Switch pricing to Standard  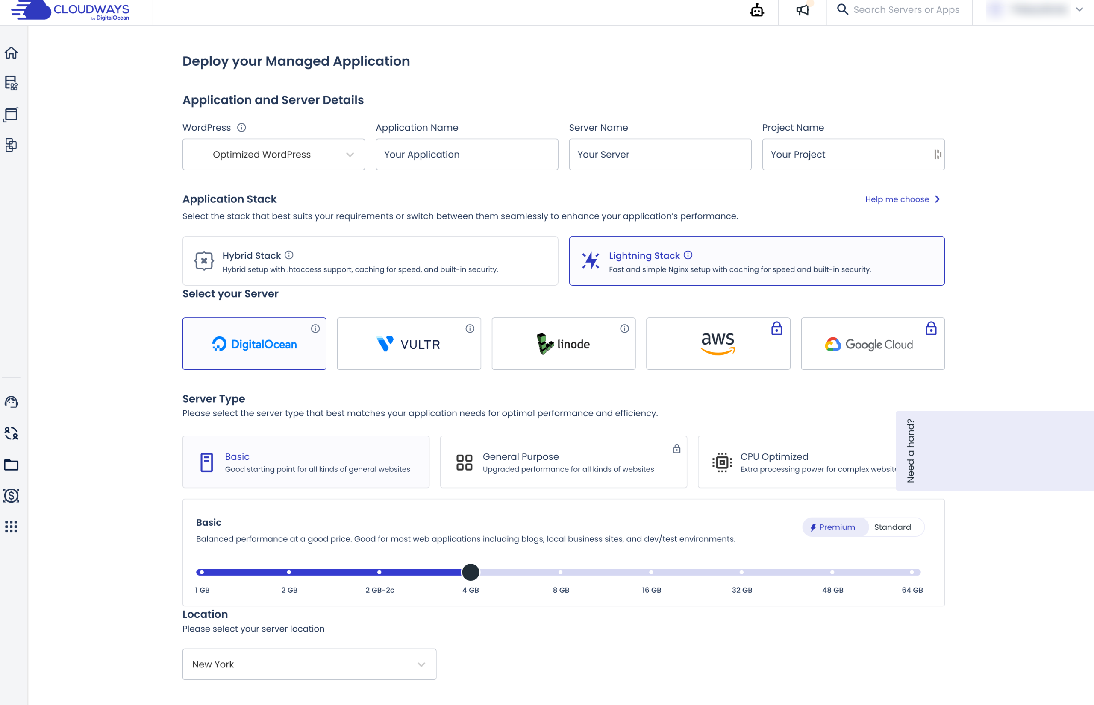[892, 527]
